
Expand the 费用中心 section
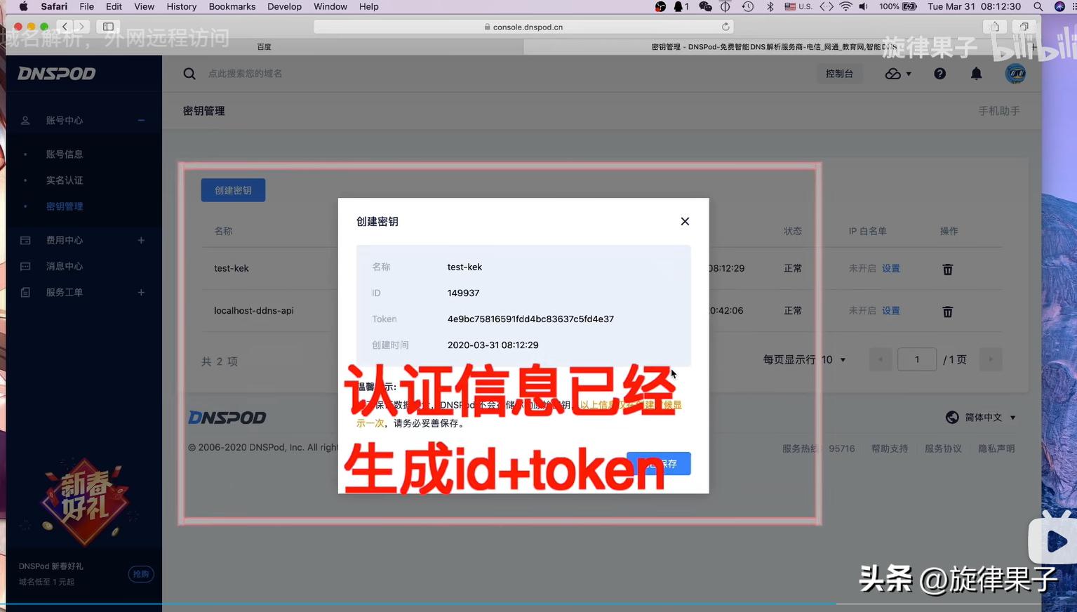140,240
